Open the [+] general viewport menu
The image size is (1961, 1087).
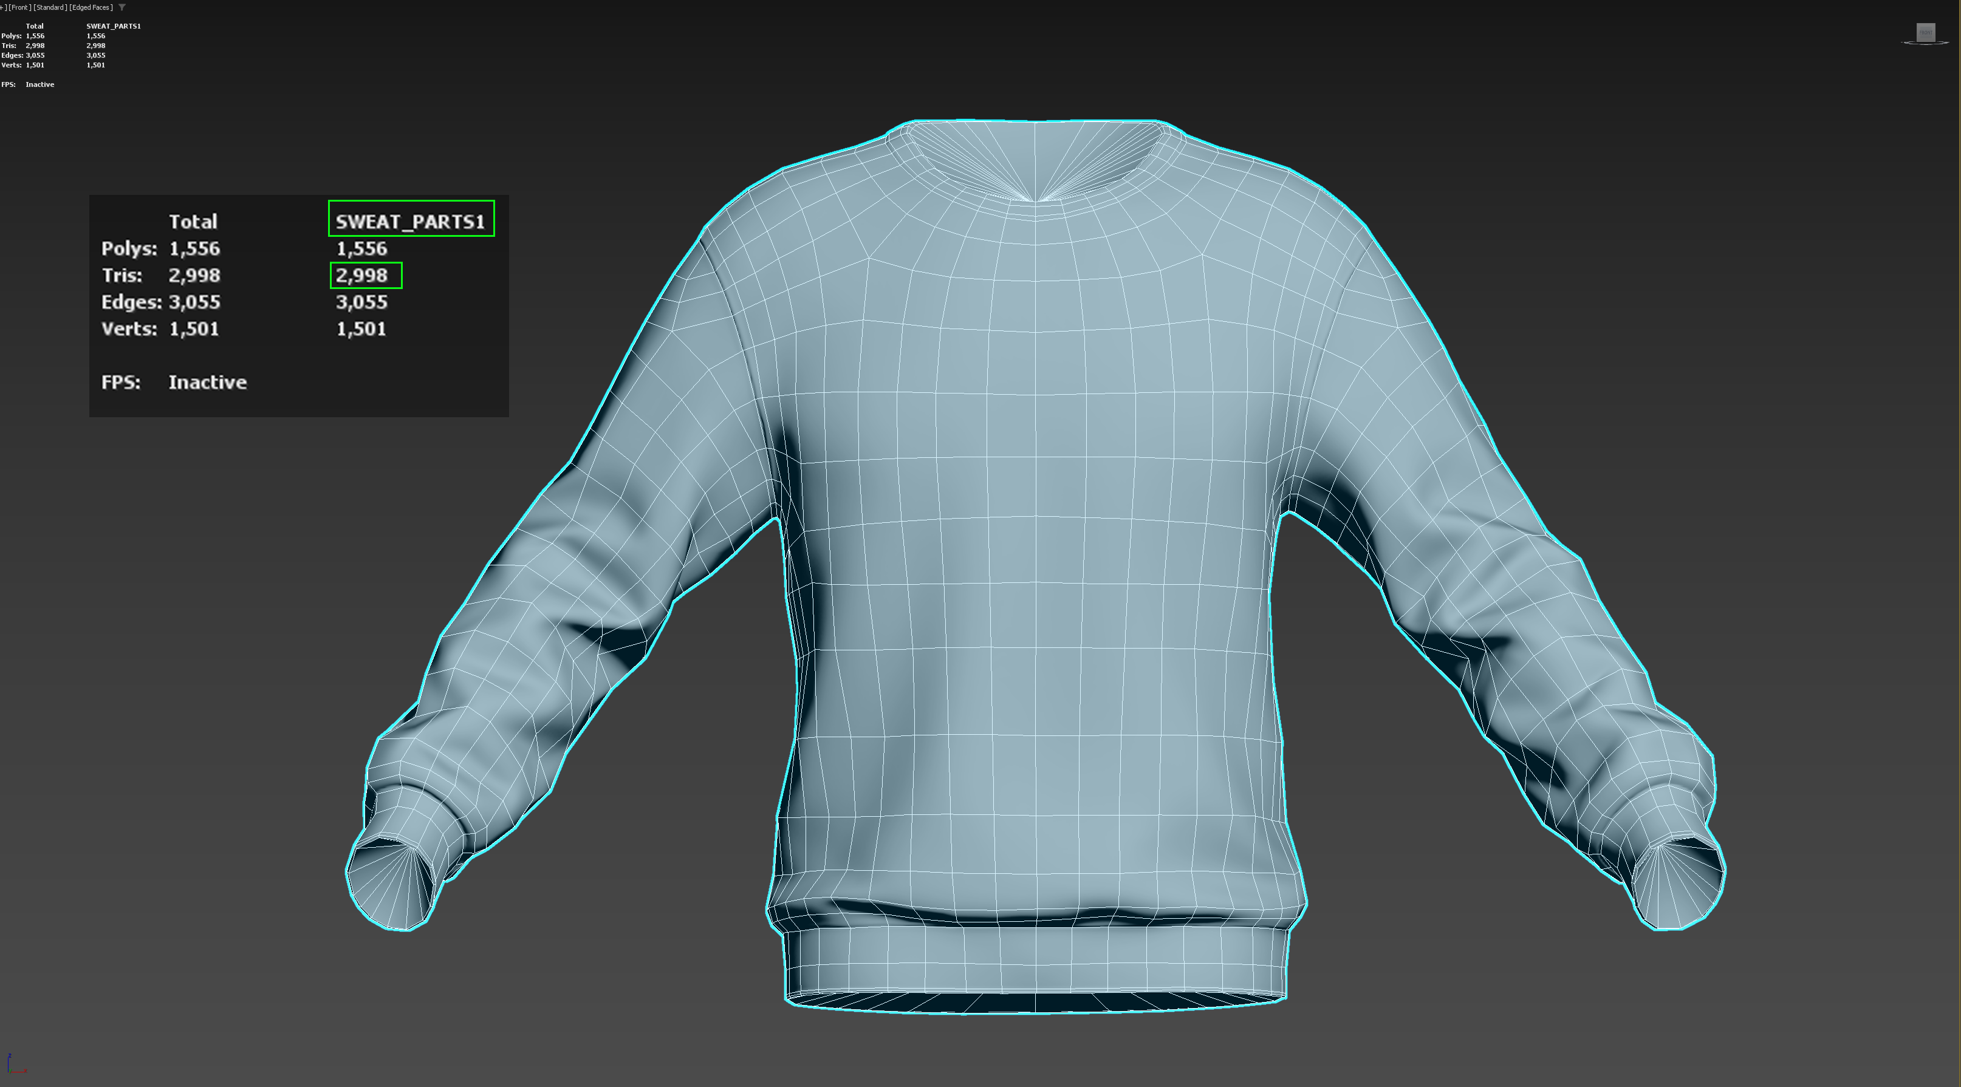(x=2, y=8)
